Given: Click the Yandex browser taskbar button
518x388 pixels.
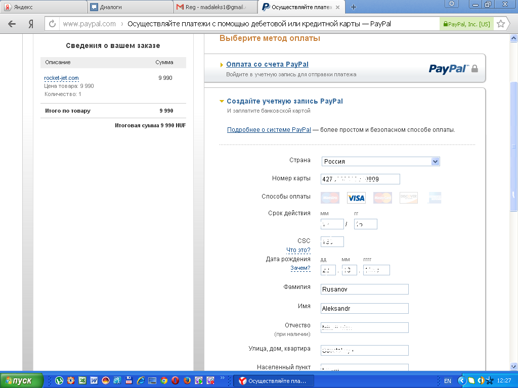Looking at the screenshot, I should click(x=274, y=381).
